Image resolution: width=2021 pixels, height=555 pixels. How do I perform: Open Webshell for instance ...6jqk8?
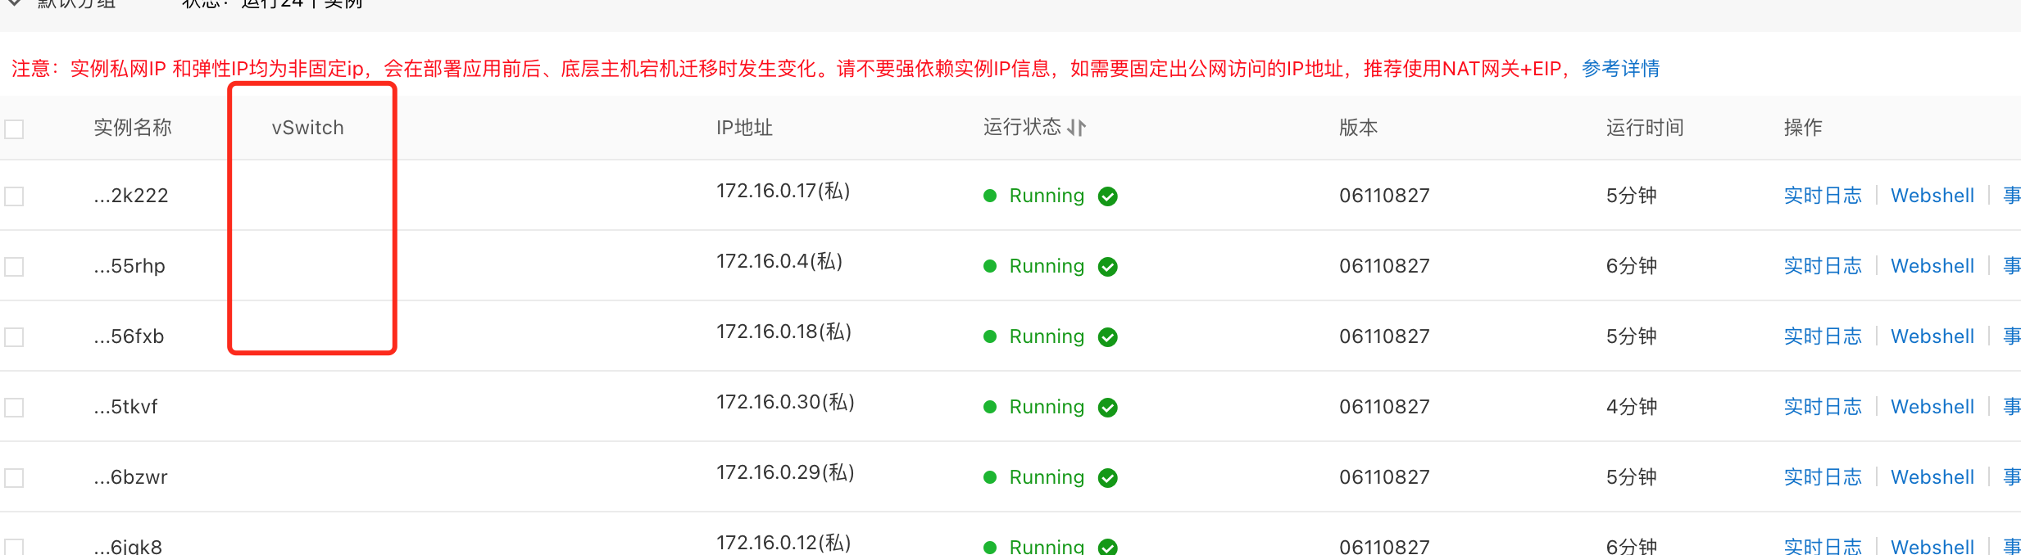(x=1932, y=546)
